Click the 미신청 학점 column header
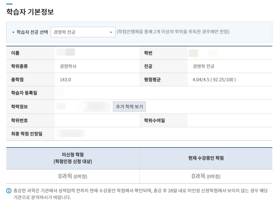Viewport: 275px width, 203px height. 73,158
